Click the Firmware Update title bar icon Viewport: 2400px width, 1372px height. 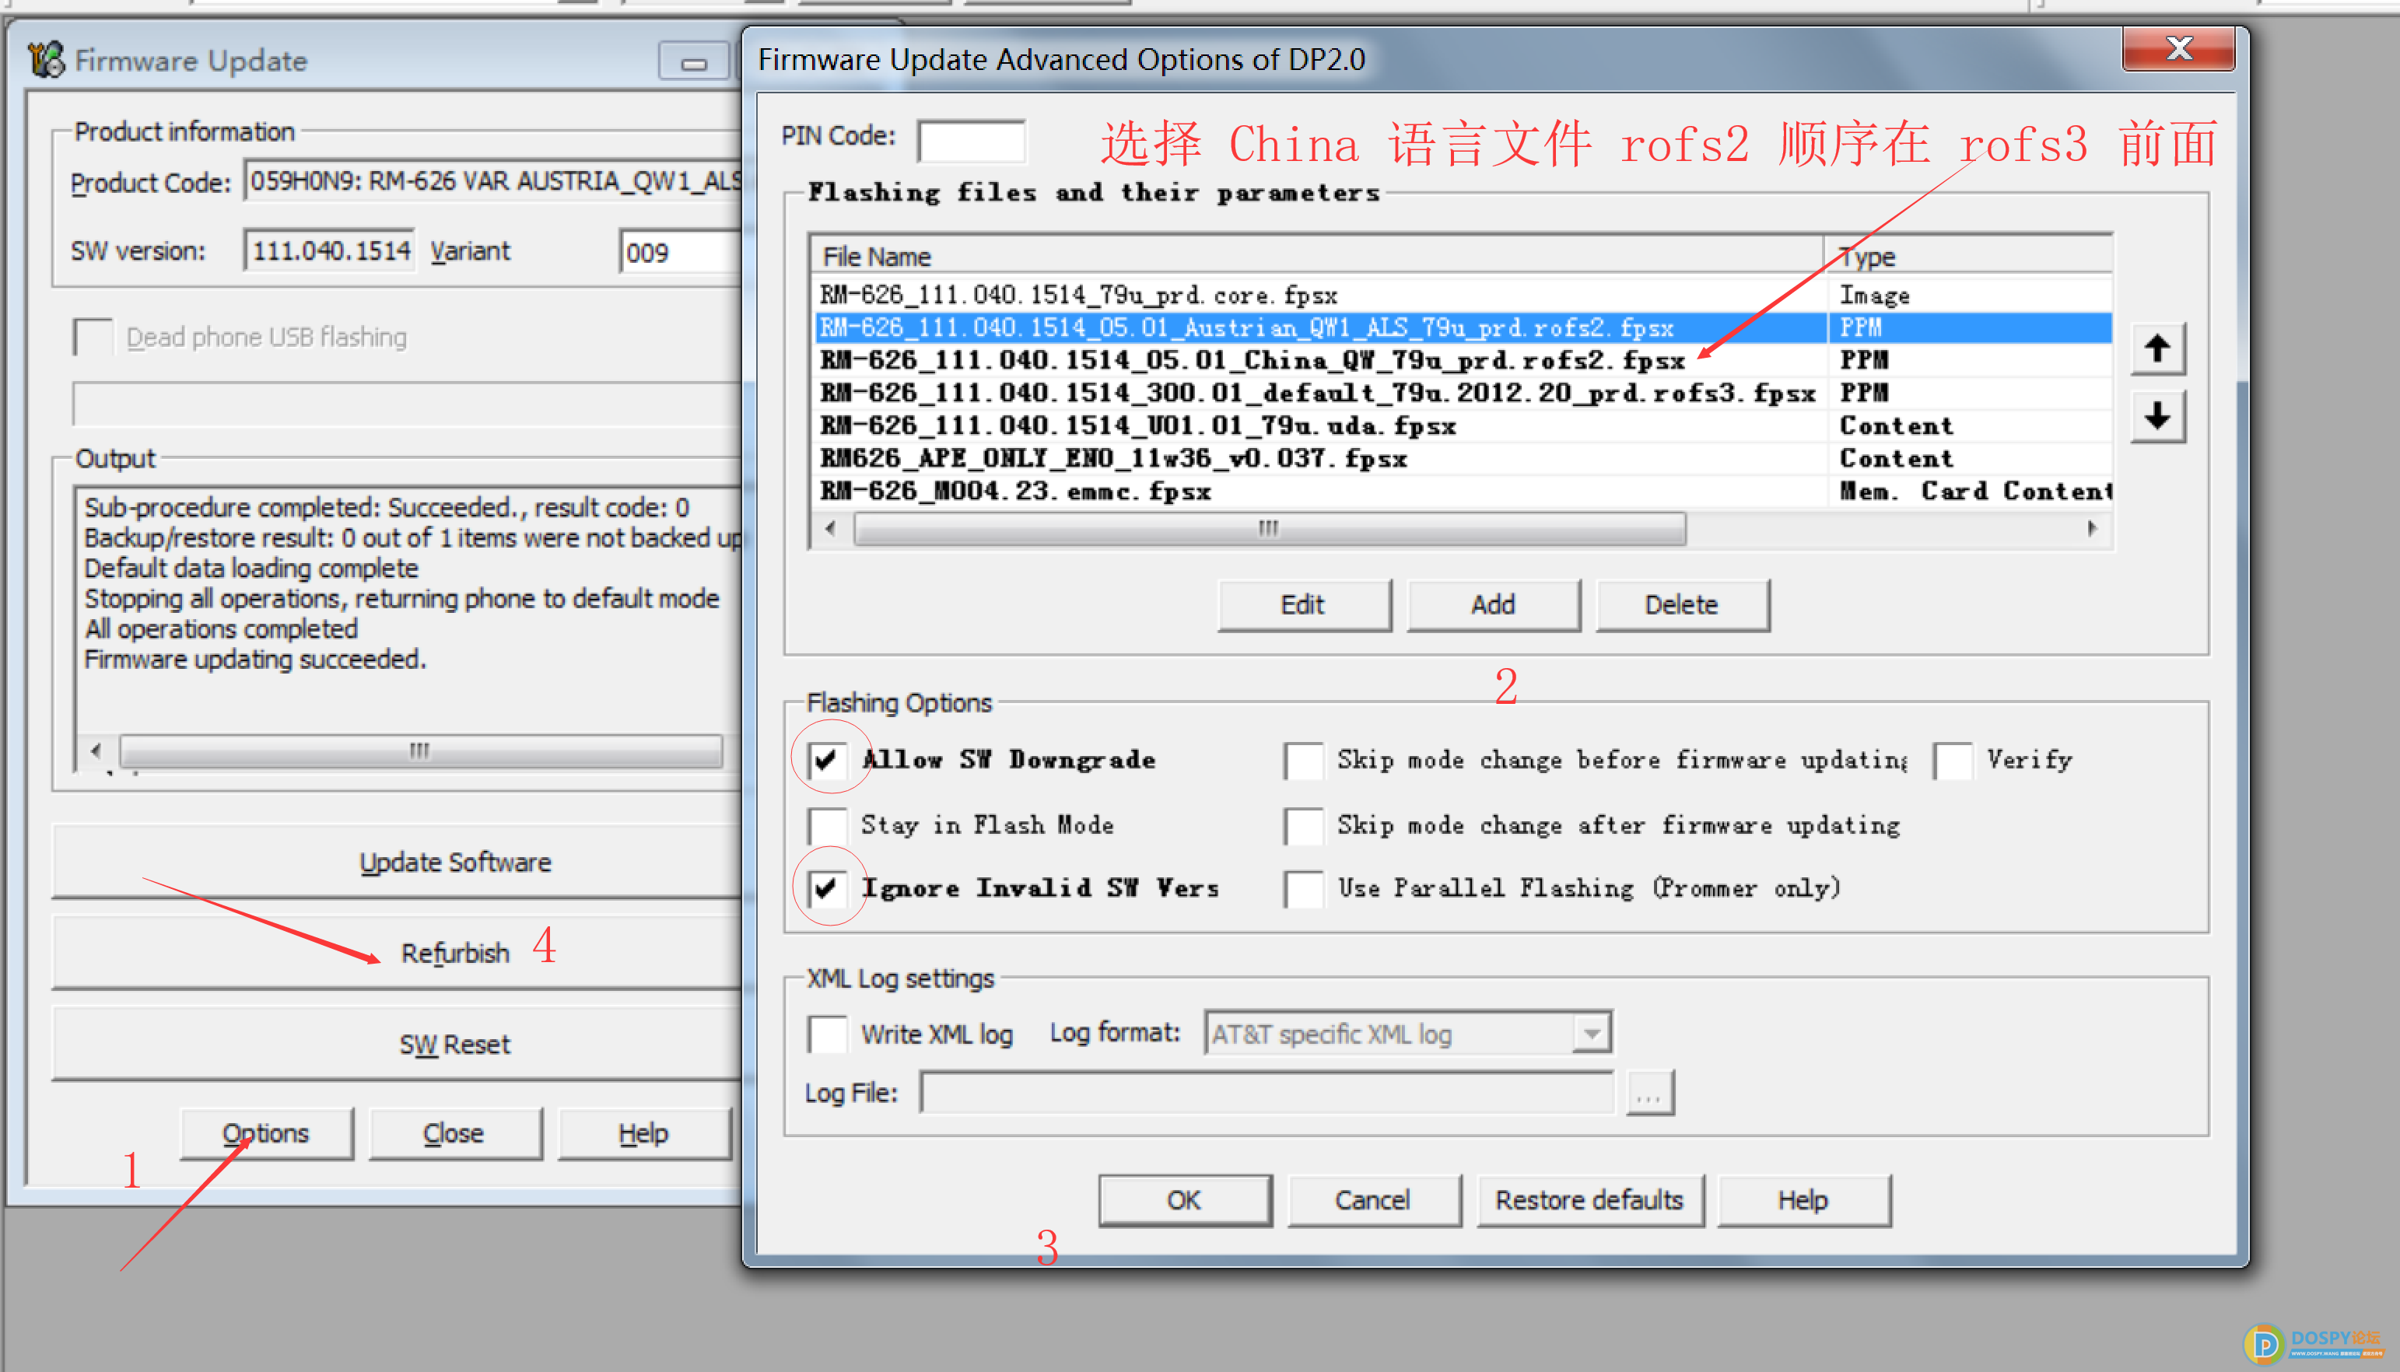tap(46, 59)
